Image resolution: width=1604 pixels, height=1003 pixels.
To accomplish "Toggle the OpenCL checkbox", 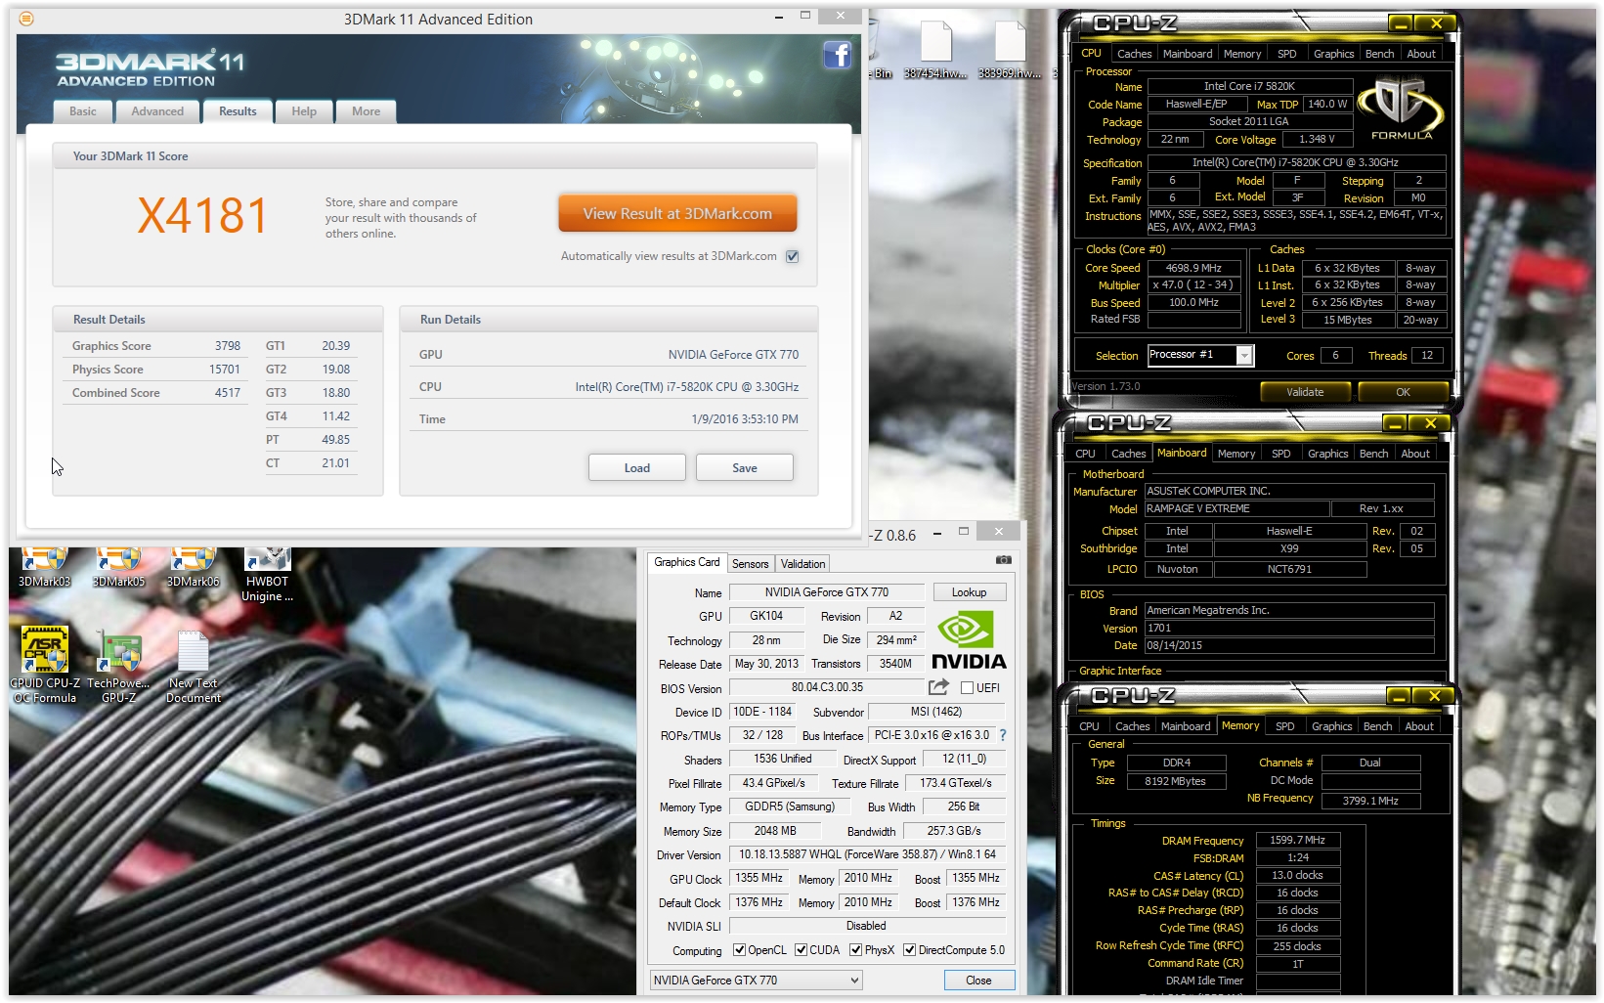I will coord(739,950).
